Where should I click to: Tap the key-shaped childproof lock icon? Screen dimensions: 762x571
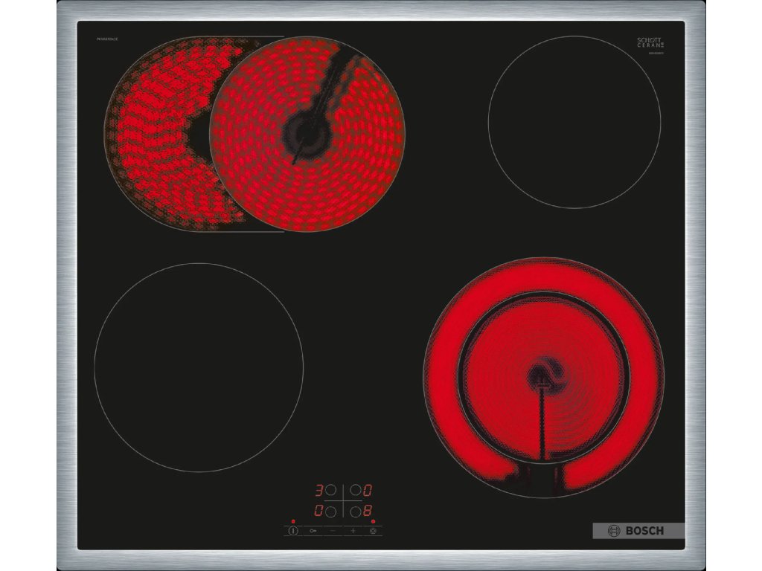(313, 532)
